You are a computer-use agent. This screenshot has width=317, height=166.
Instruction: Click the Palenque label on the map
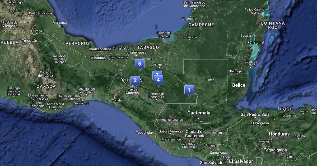coord(160,65)
